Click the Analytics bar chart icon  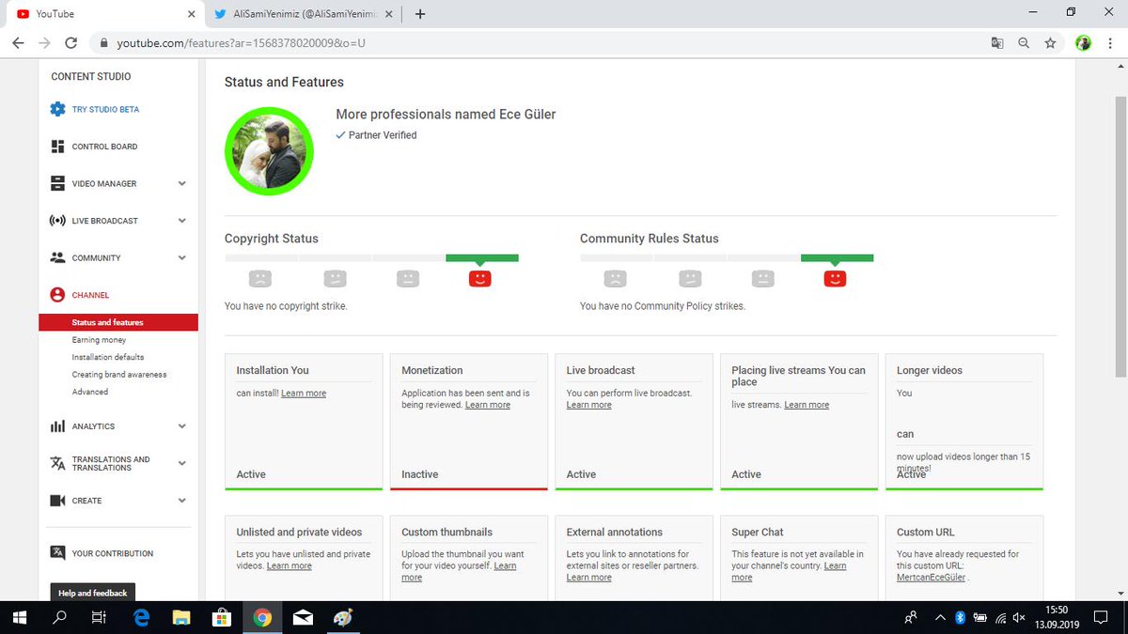click(x=57, y=426)
